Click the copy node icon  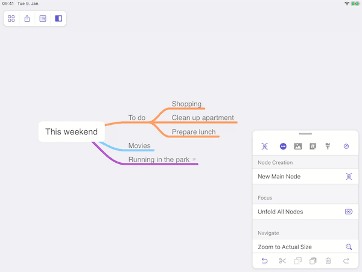click(x=298, y=261)
